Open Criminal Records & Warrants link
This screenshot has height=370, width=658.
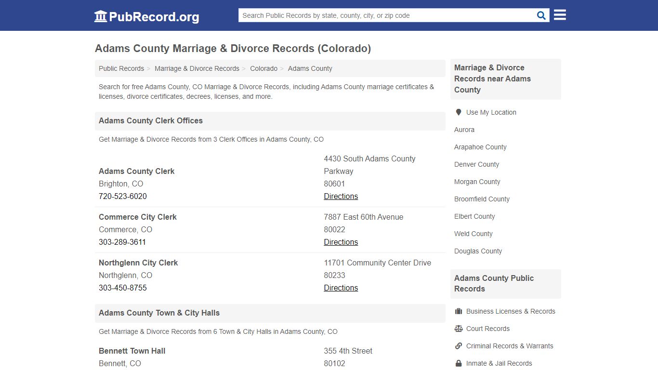[510, 346]
